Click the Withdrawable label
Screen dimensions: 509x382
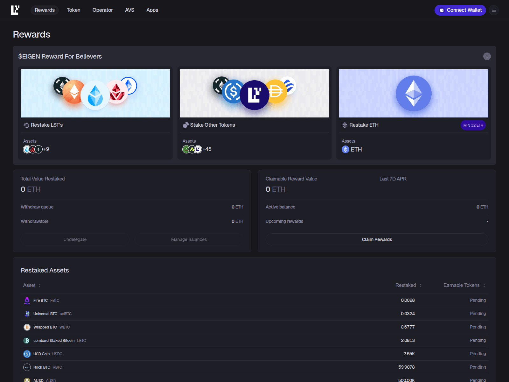pos(35,221)
